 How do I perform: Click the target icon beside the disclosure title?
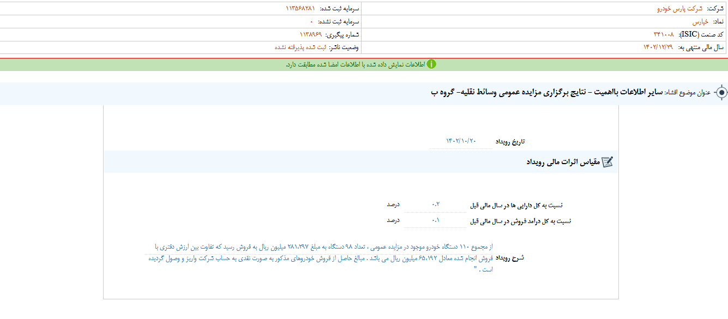[x=721, y=93]
